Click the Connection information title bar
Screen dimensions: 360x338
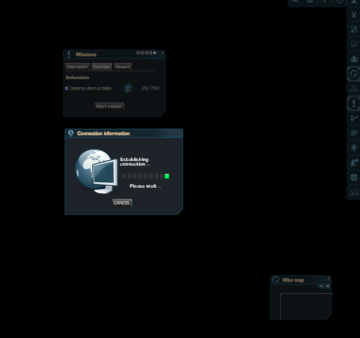pyautogui.click(x=124, y=133)
